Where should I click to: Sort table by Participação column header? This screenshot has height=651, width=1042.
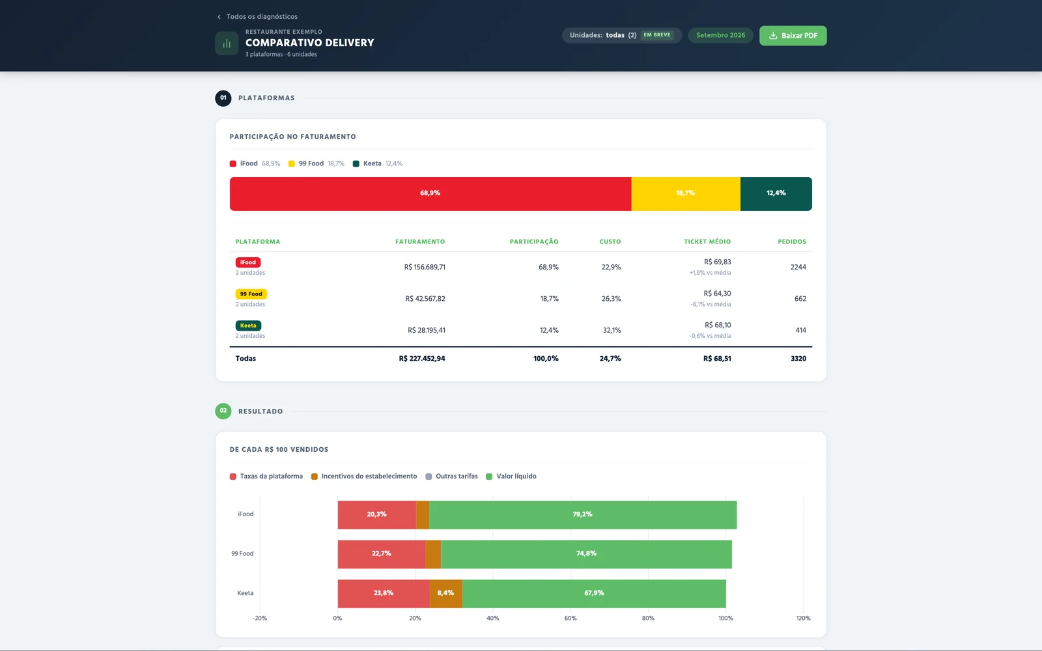534,242
